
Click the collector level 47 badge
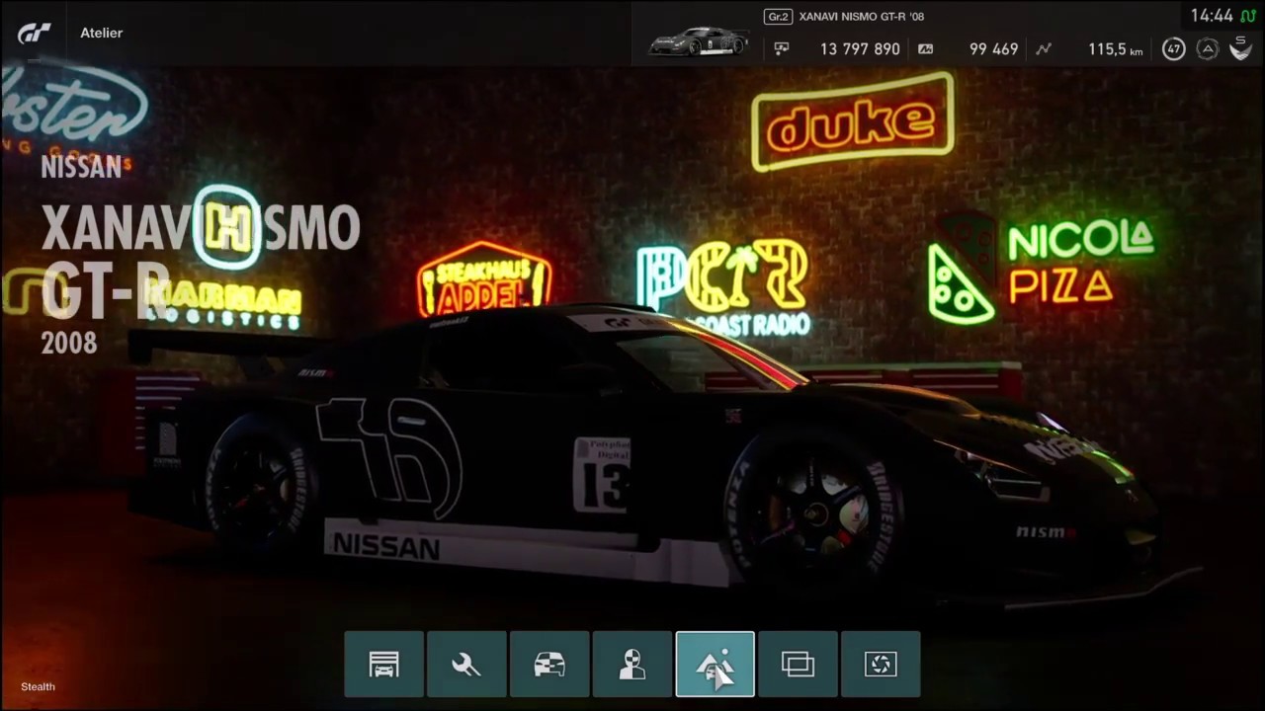click(x=1173, y=48)
